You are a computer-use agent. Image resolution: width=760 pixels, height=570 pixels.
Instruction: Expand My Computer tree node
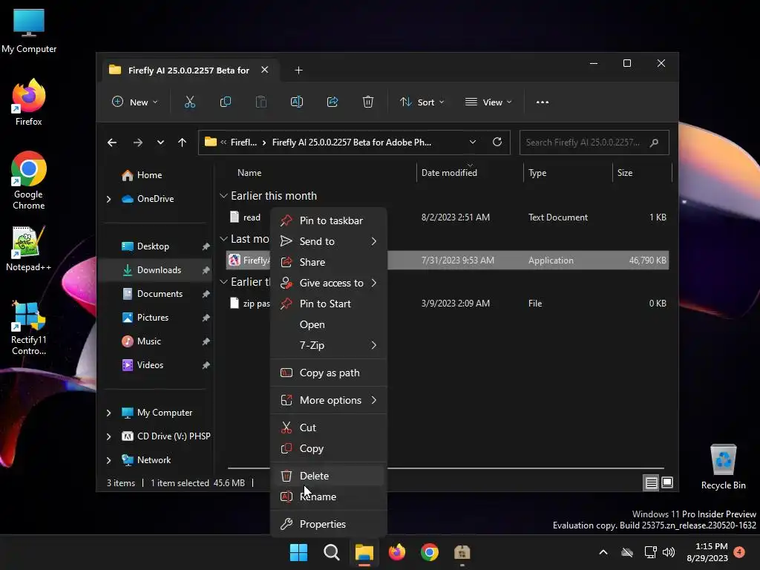[108, 413]
